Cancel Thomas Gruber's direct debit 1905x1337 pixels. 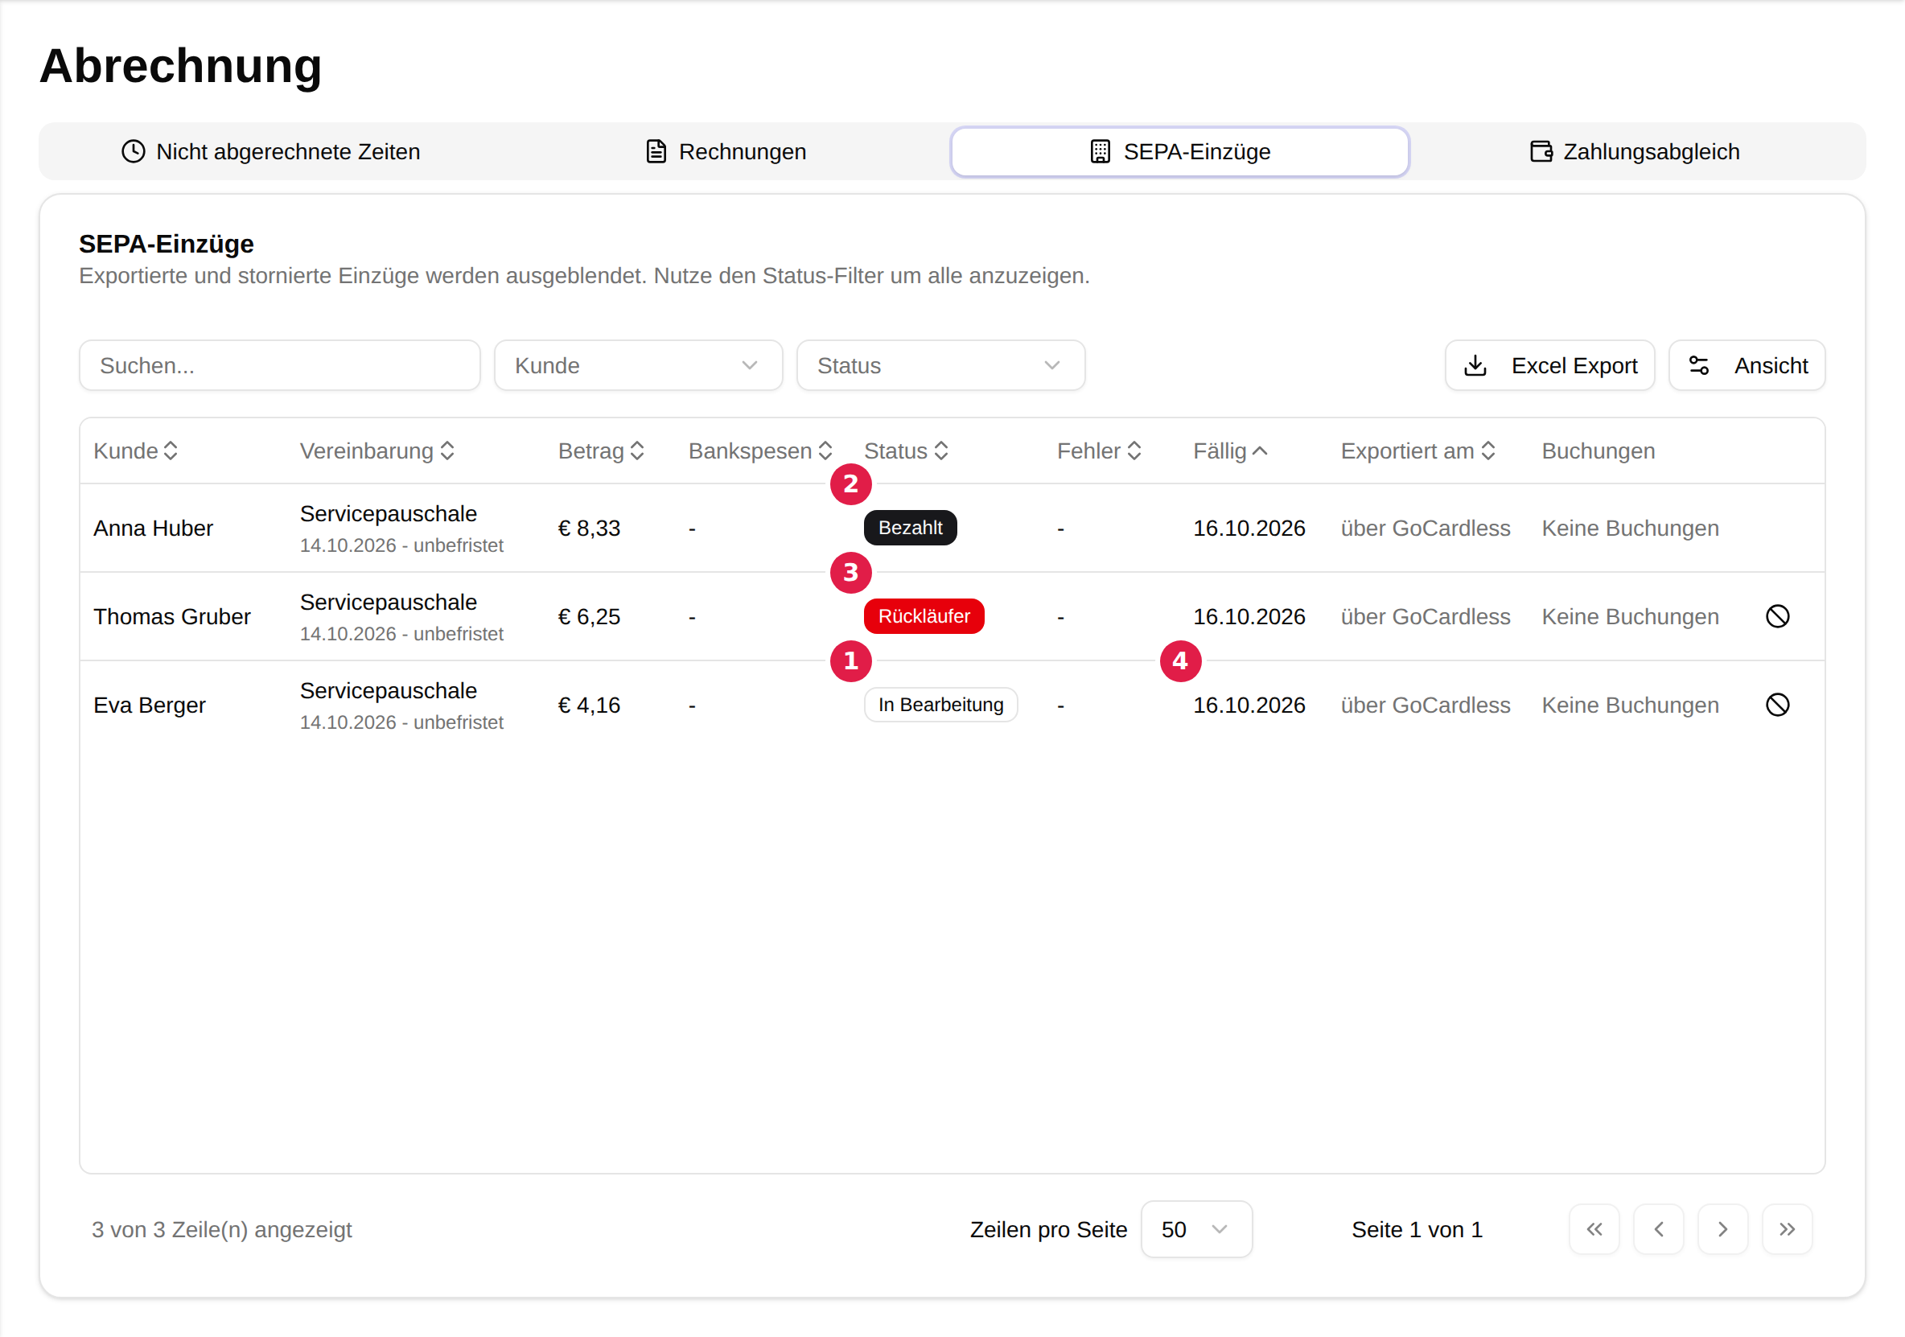tap(1777, 617)
